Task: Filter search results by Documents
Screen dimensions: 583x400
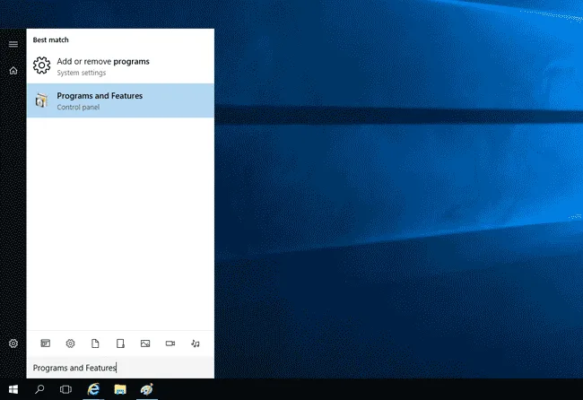Action: (95, 343)
